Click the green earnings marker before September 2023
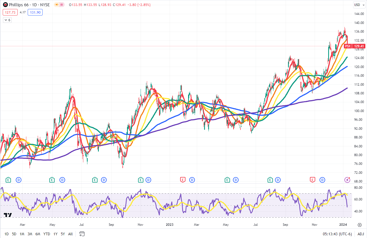 [270, 180]
